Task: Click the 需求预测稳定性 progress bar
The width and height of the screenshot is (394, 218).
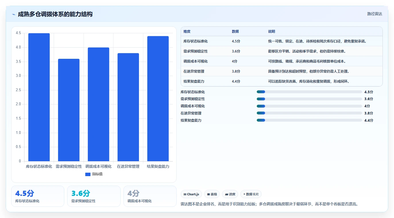Action: tap(309, 99)
